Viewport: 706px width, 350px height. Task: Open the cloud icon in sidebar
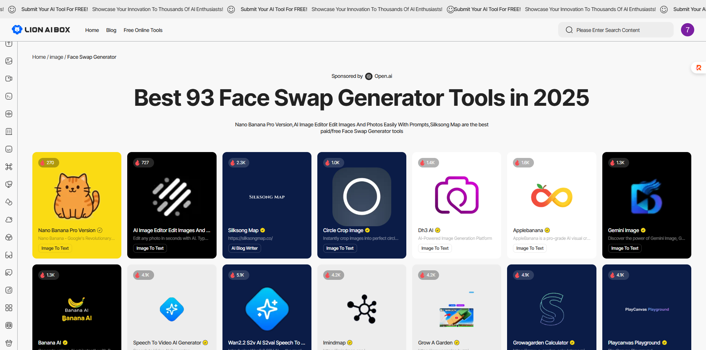(9, 220)
